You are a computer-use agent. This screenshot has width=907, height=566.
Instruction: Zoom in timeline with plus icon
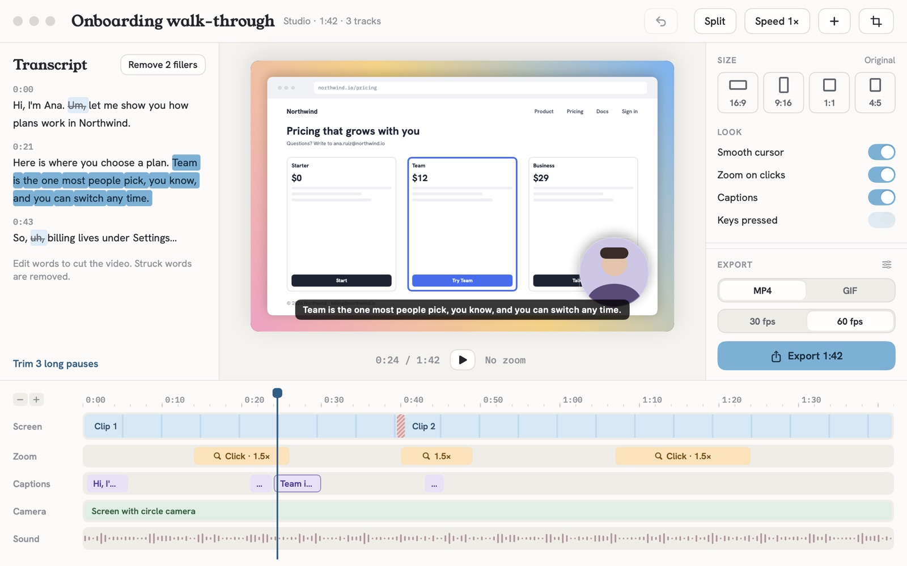click(x=36, y=400)
